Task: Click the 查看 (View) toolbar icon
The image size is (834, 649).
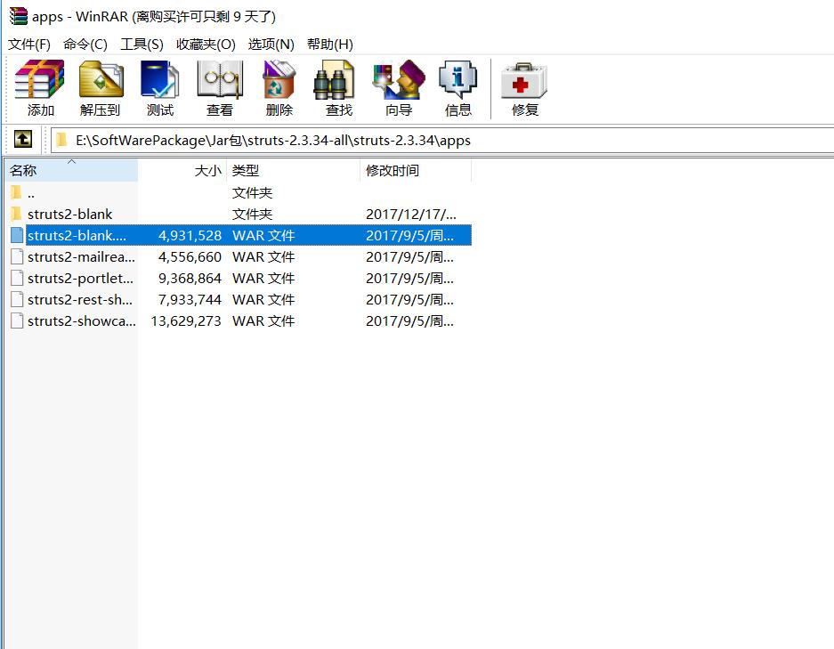Action: click(220, 79)
